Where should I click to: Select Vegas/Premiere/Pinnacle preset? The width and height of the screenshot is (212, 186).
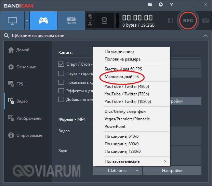(x=131, y=119)
